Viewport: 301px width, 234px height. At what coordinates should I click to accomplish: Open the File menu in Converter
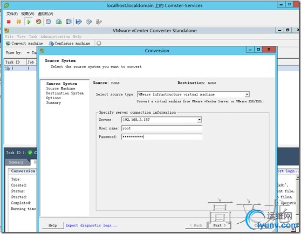[x=9, y=37]
